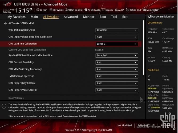
Task: Open the VRM Spread Spectrum dropdown
Action: click(117, 76)
